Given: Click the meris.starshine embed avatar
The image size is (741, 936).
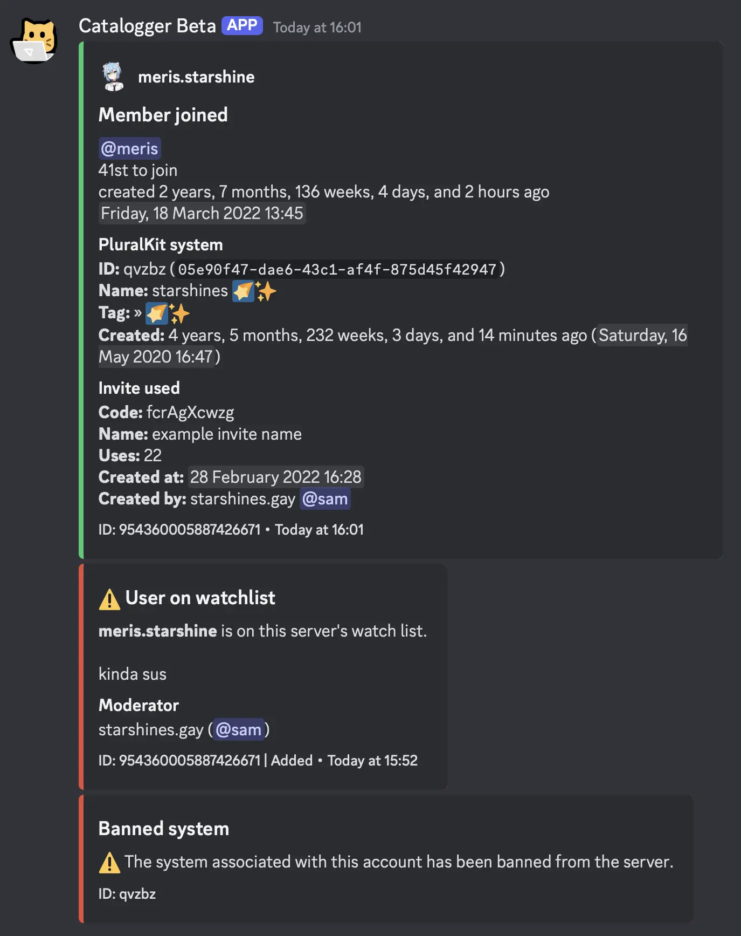Looking at the screenshot, I should (113, 77).
